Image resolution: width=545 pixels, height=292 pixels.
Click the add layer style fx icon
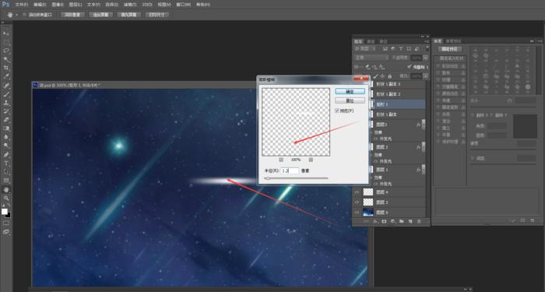375,221
